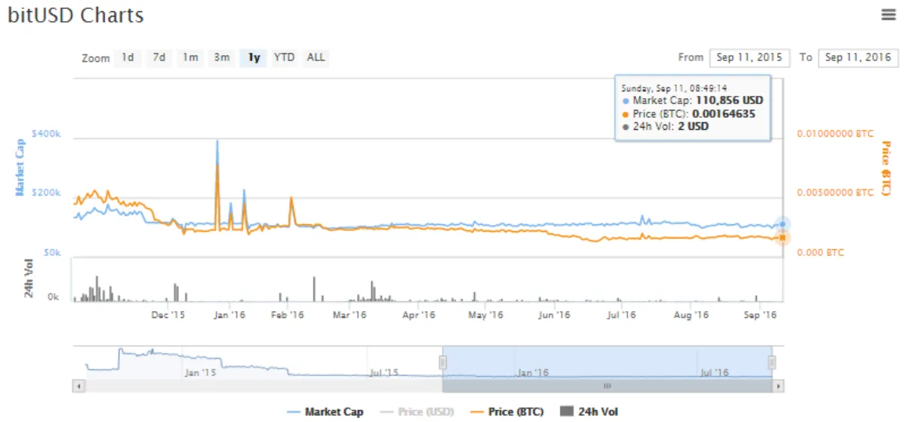Click the $400k axis label
Screen dimensions: 908x422
(x=47, y=134)
